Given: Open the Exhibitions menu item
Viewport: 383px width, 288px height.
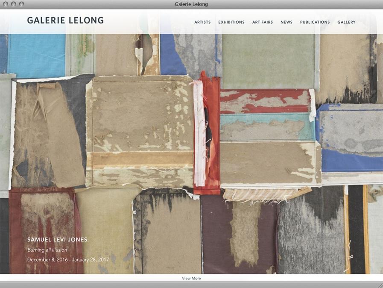Looking at the screenshot, I should coord(231,22).
